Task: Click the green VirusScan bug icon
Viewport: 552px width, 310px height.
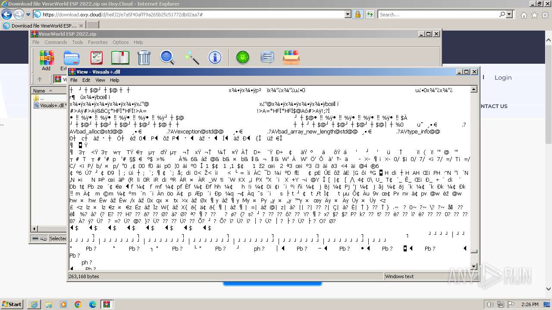Action: 243,57
